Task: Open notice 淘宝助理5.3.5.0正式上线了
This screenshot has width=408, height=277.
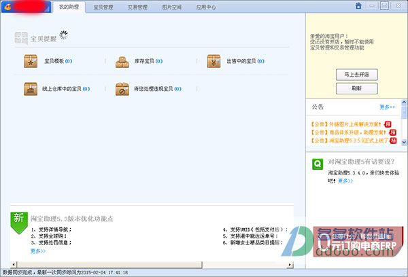Action: coord(350,141)
